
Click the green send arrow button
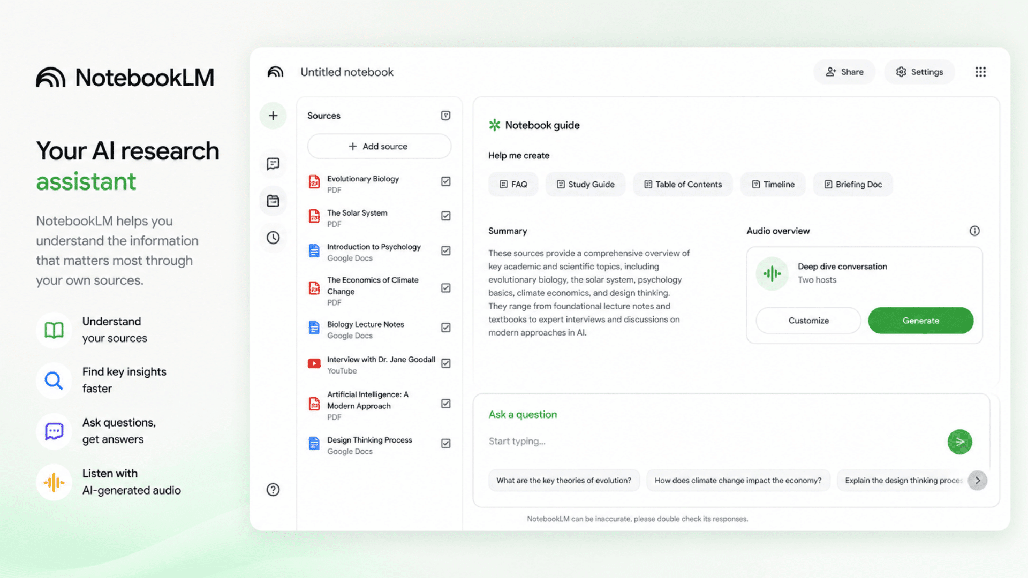pos(959,442)
